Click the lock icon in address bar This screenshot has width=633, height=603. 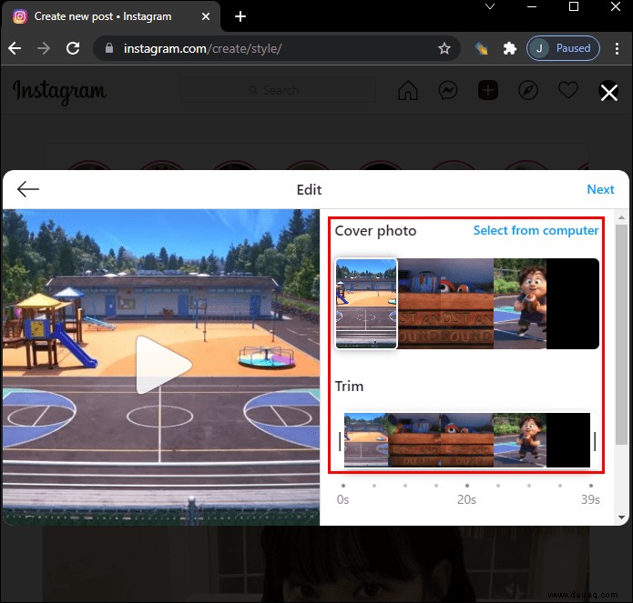pos(109,48)
